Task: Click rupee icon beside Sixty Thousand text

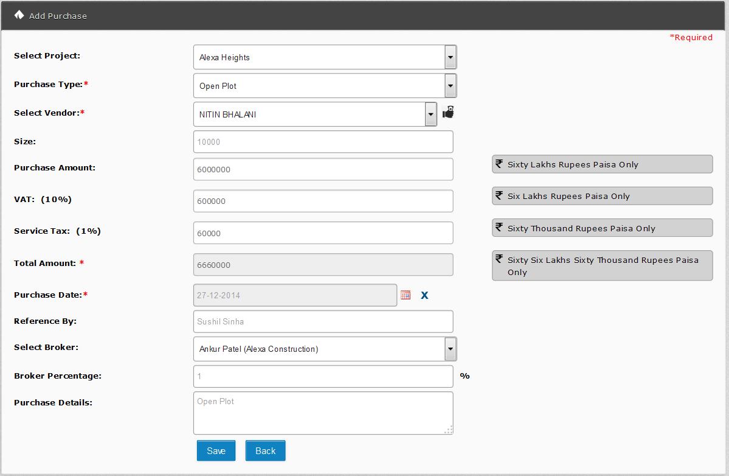Action: coord(499,228)
